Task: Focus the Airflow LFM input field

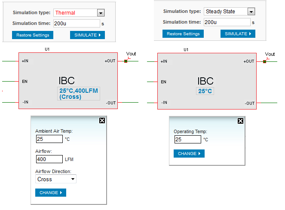Action: (x=49, y=159)
